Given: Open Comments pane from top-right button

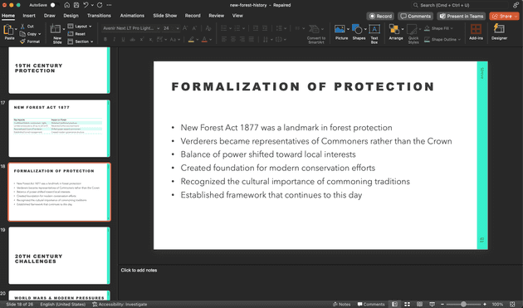Looking at the screenshot, I should (416, 16).
